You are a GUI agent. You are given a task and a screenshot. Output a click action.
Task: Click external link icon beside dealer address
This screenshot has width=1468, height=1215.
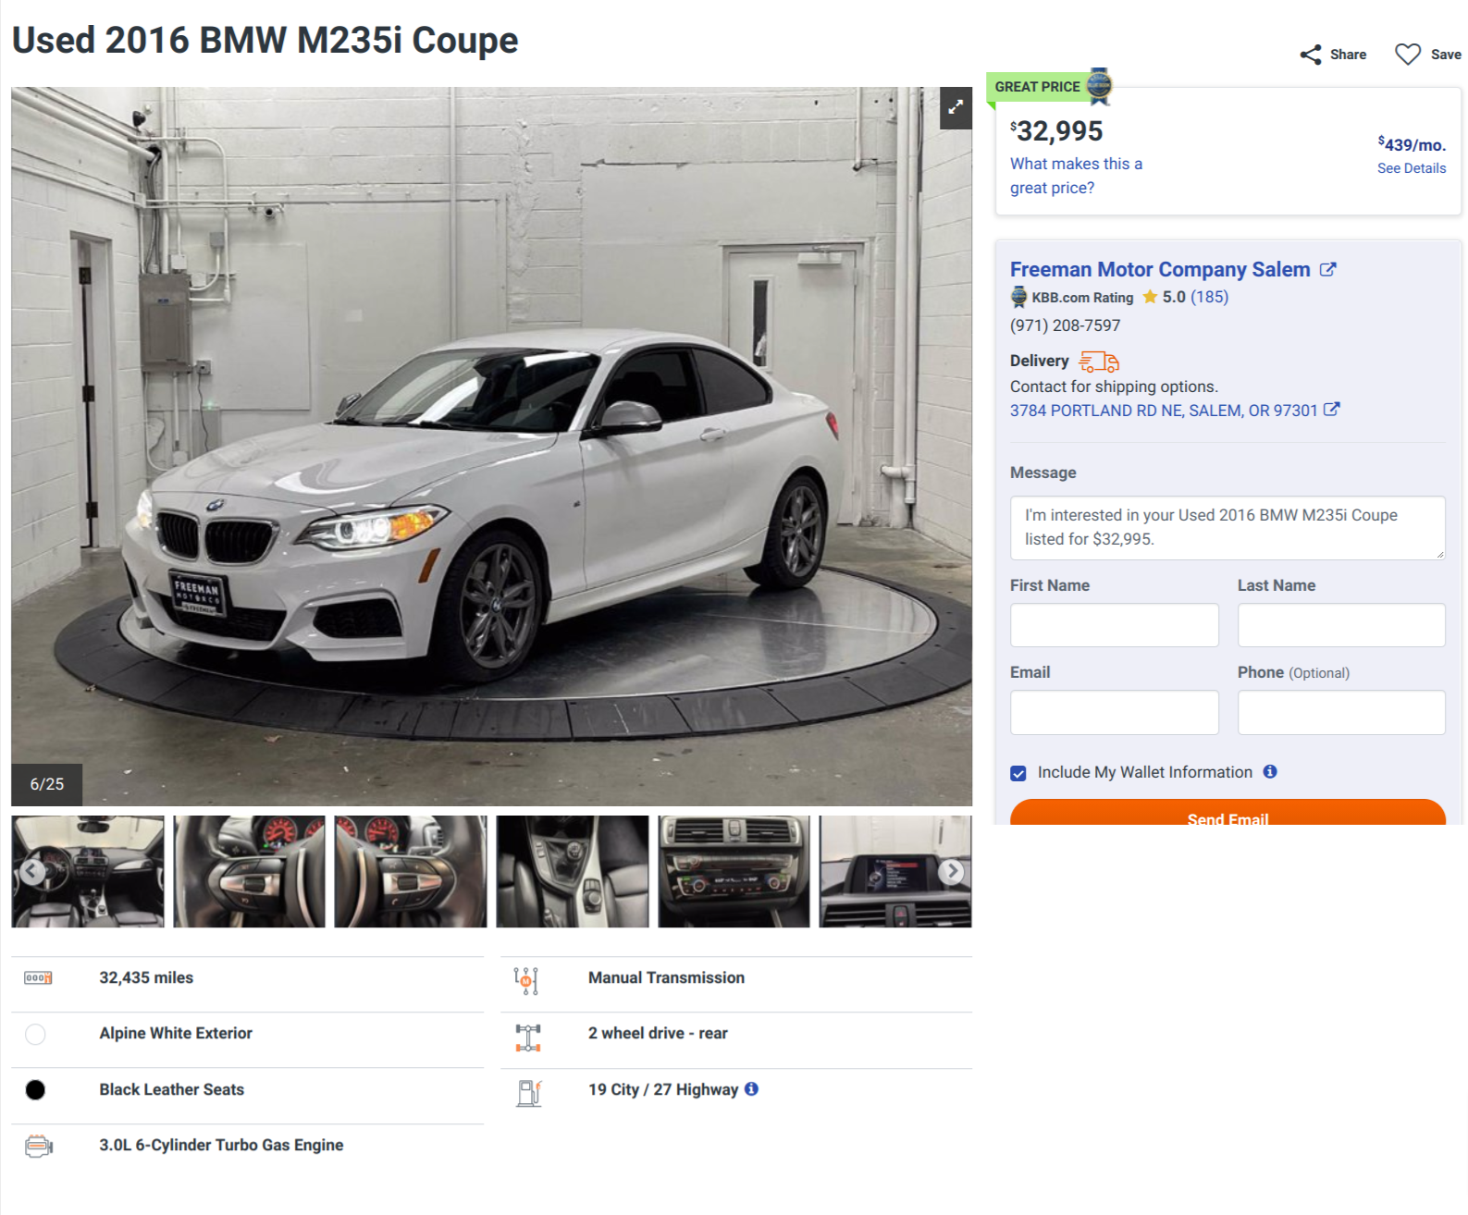point(1331,410)
